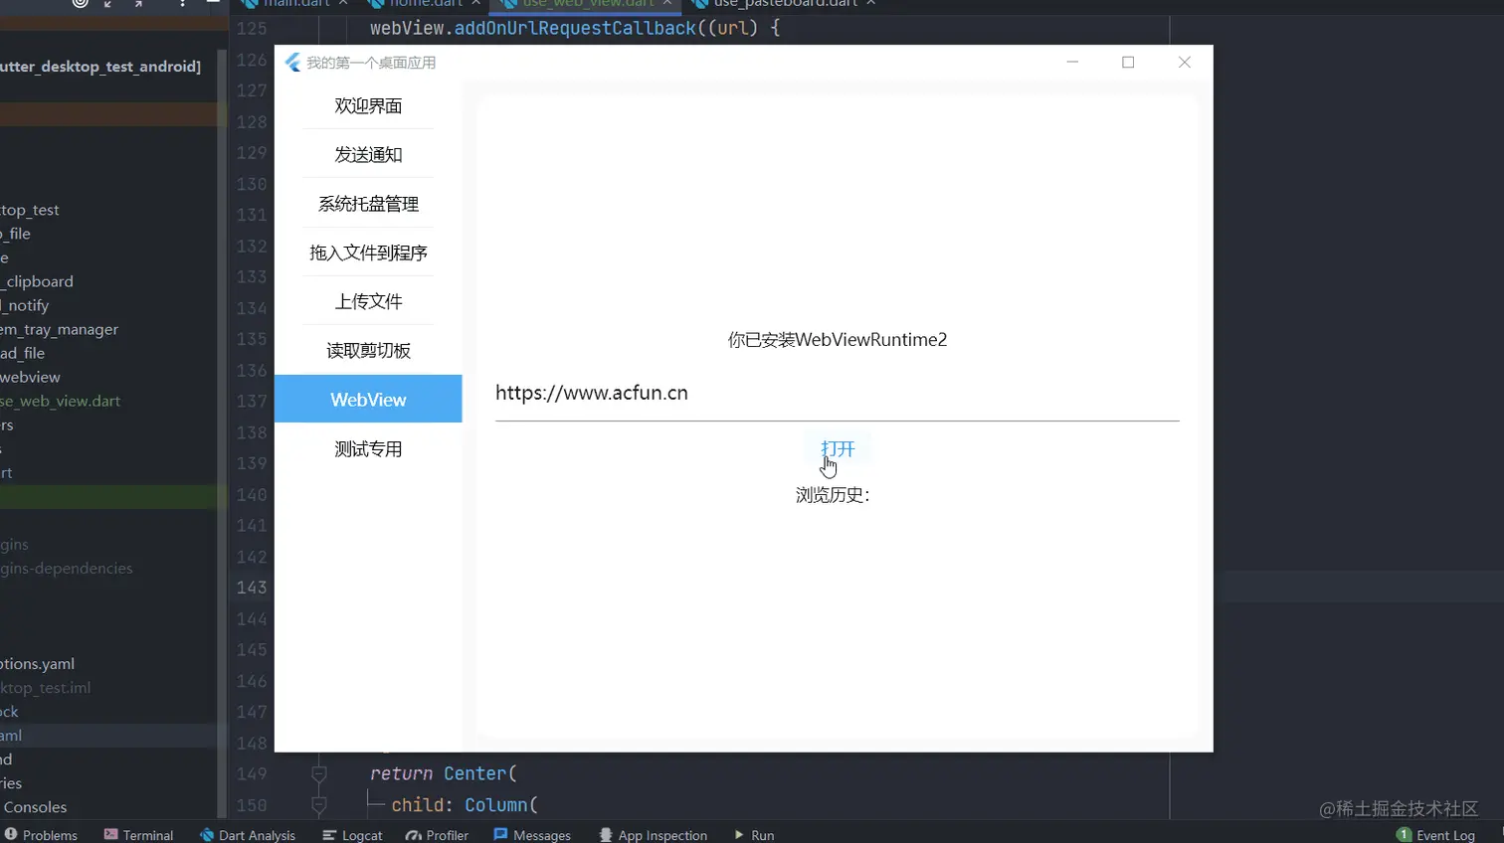Click the 打开 button to open the URL

(x=837, y=449)
